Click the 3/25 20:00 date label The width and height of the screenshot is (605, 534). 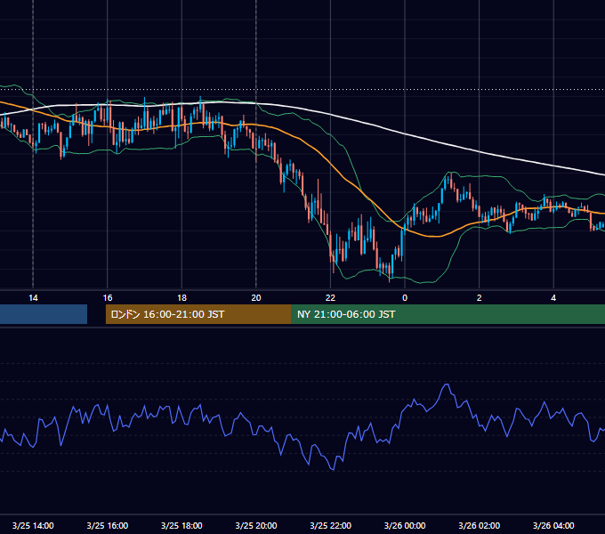pos(256,525)
